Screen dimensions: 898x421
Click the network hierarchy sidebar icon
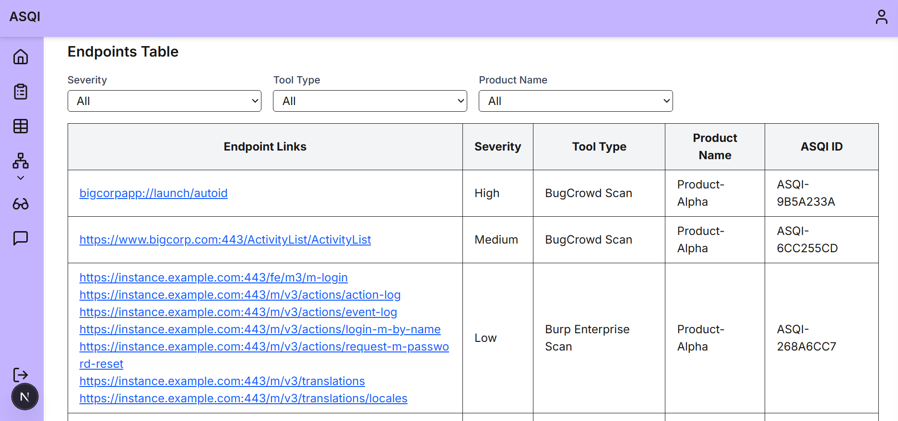point(21,161)
